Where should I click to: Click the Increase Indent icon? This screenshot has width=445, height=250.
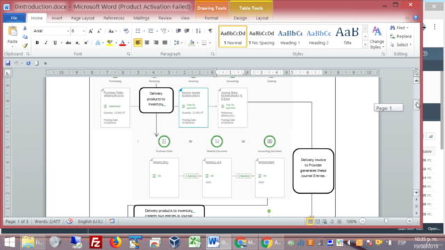(x=187, y=31)
